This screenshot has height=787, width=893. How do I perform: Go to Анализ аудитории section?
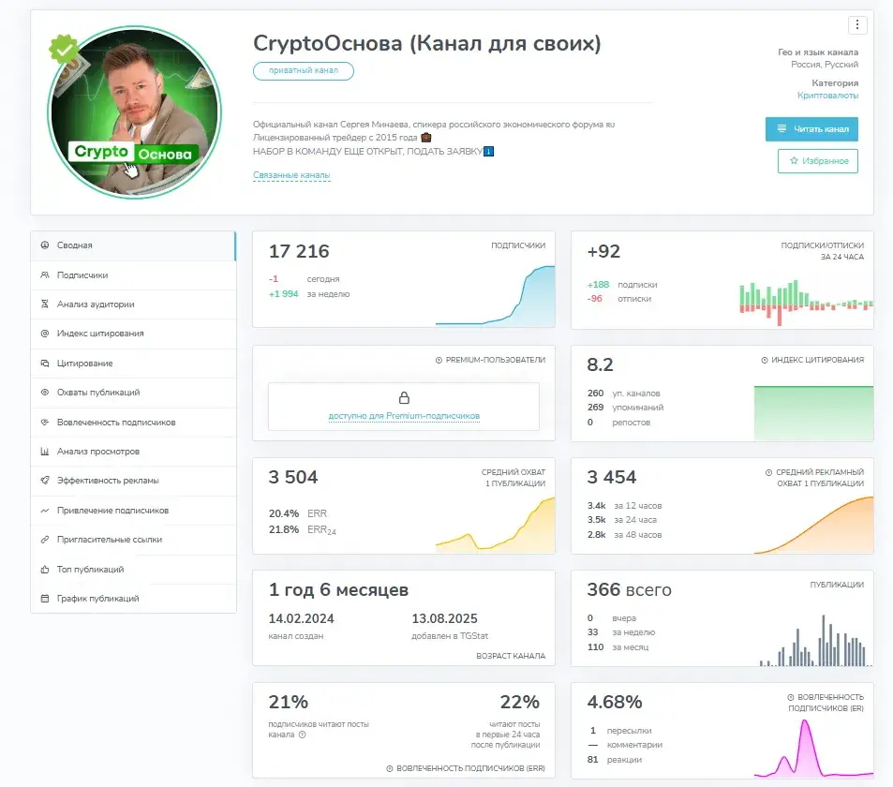133,304
